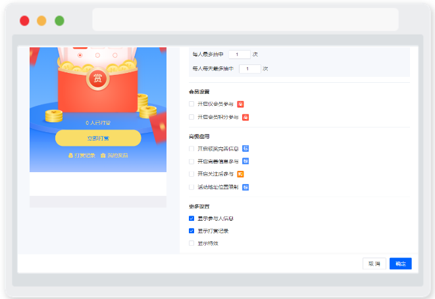Open the 我的奖品 link in the preview

118,156
